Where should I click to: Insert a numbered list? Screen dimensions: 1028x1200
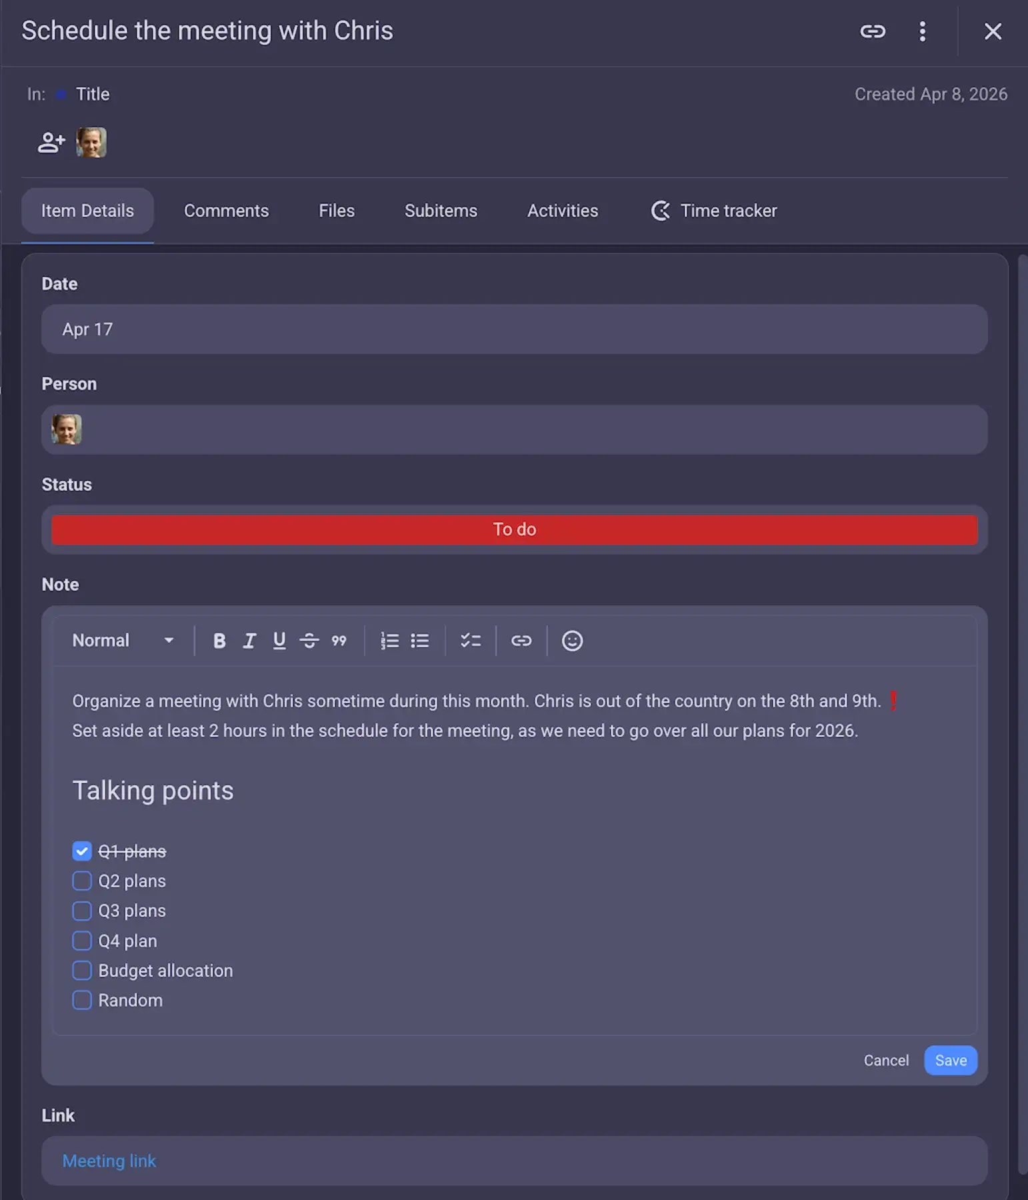point(389,641)
